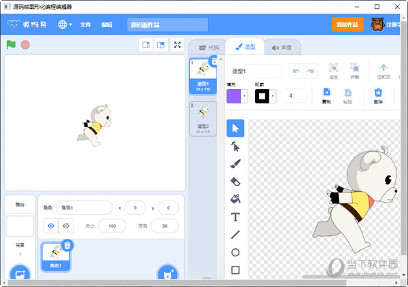
Task: Click the undo arrow
Action: (x=296, y=71)
